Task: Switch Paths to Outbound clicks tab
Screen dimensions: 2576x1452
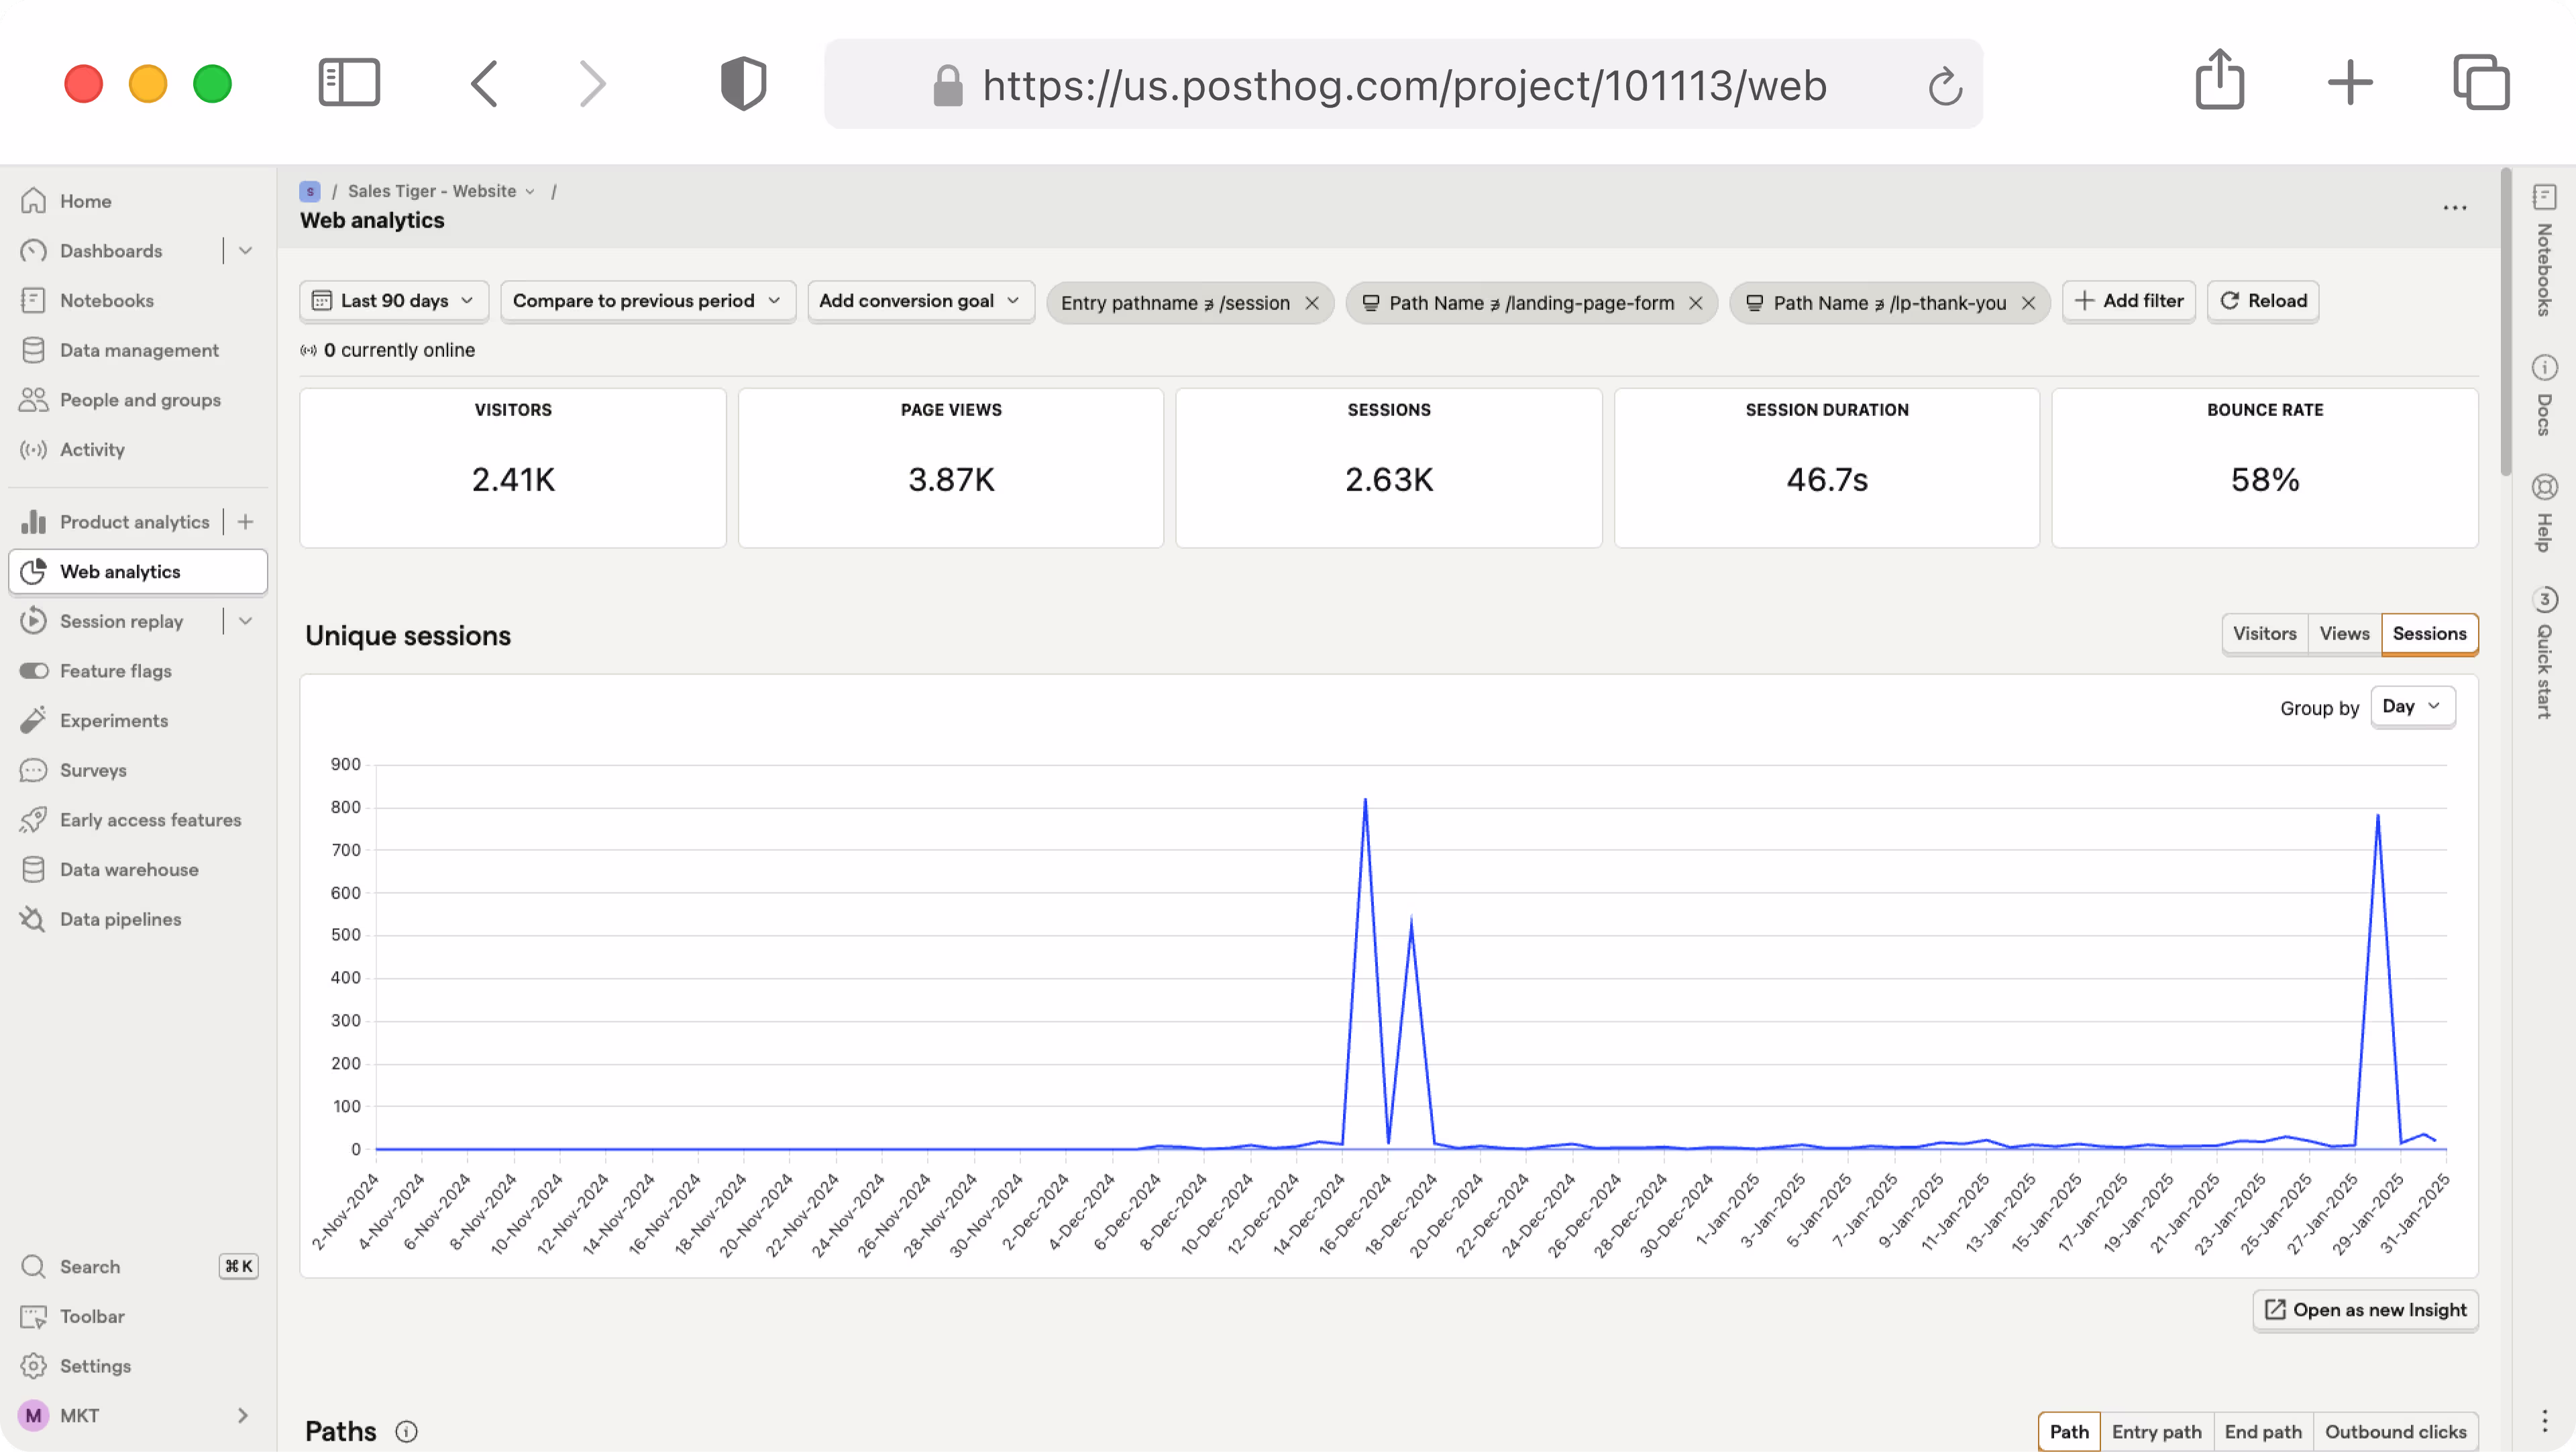Action: (x=2395, y=1432)
